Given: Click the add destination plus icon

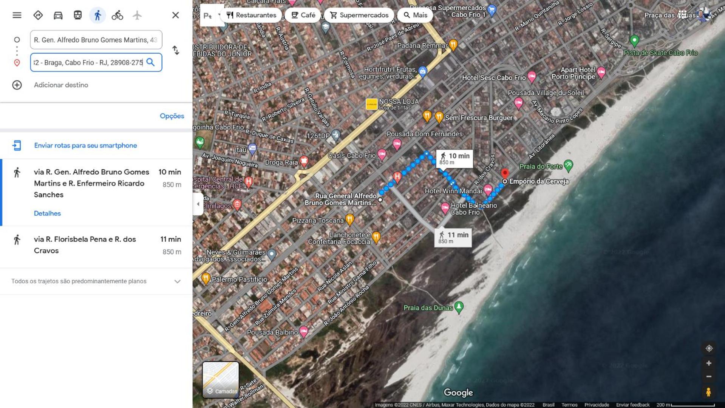Looking at the screenshot, I should point(17,85).
